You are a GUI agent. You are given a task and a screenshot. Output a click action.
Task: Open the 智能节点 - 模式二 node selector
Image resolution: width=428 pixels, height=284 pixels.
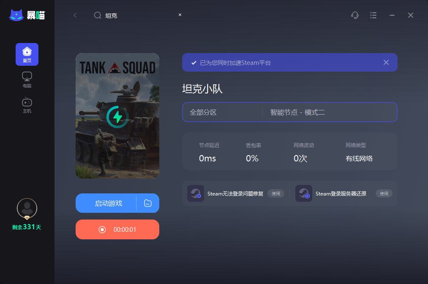tap(330, 112)
